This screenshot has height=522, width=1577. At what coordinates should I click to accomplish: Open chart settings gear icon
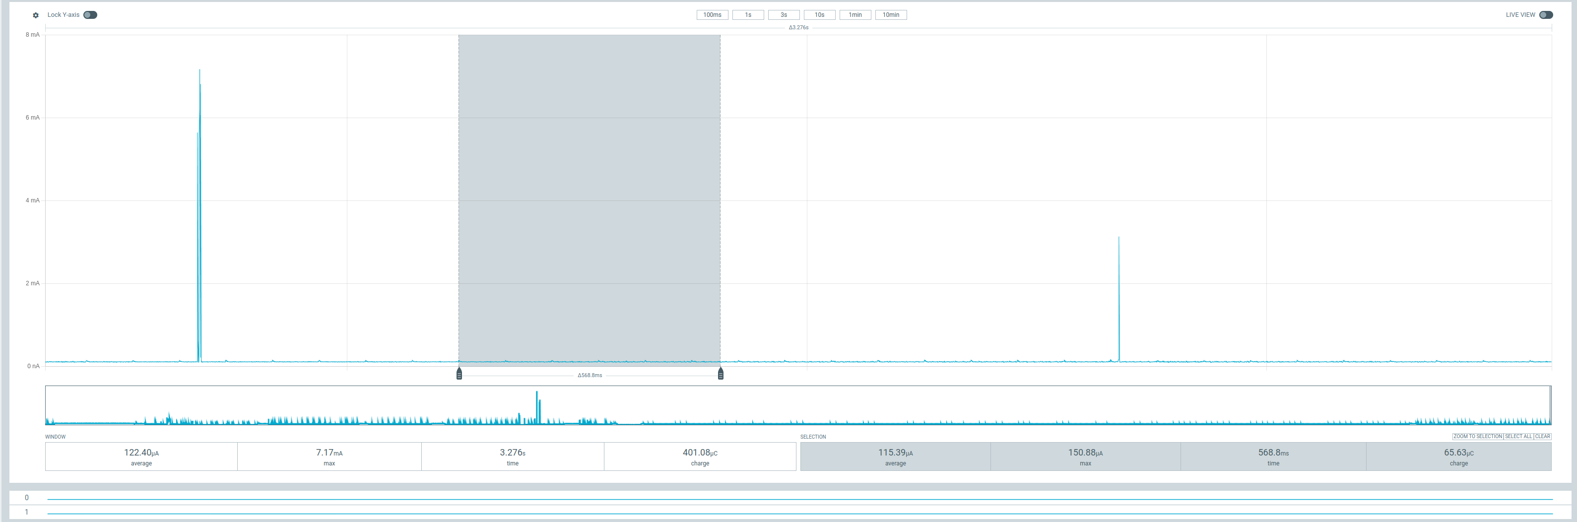click(x=36, y=15)
